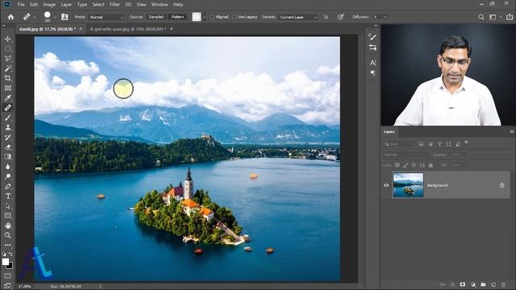Open the Image menu
Viewport: 516px width, 290px height.
49,4
